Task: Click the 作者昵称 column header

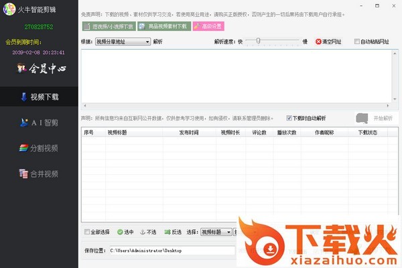Action: point(324,133)
